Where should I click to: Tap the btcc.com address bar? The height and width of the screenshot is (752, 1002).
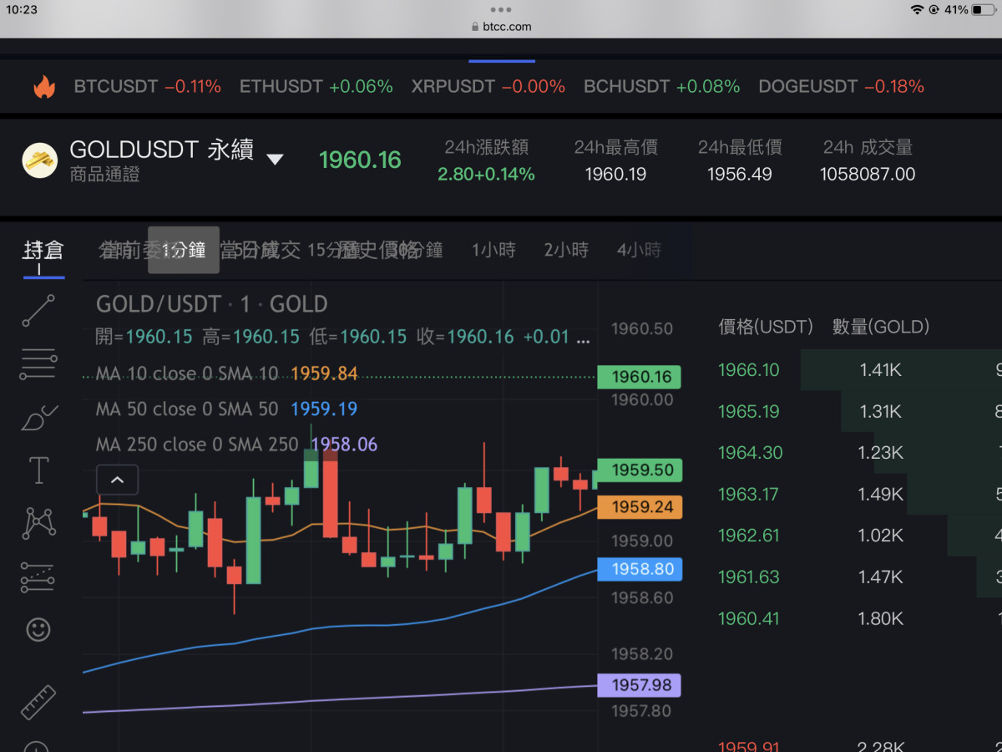501,27
